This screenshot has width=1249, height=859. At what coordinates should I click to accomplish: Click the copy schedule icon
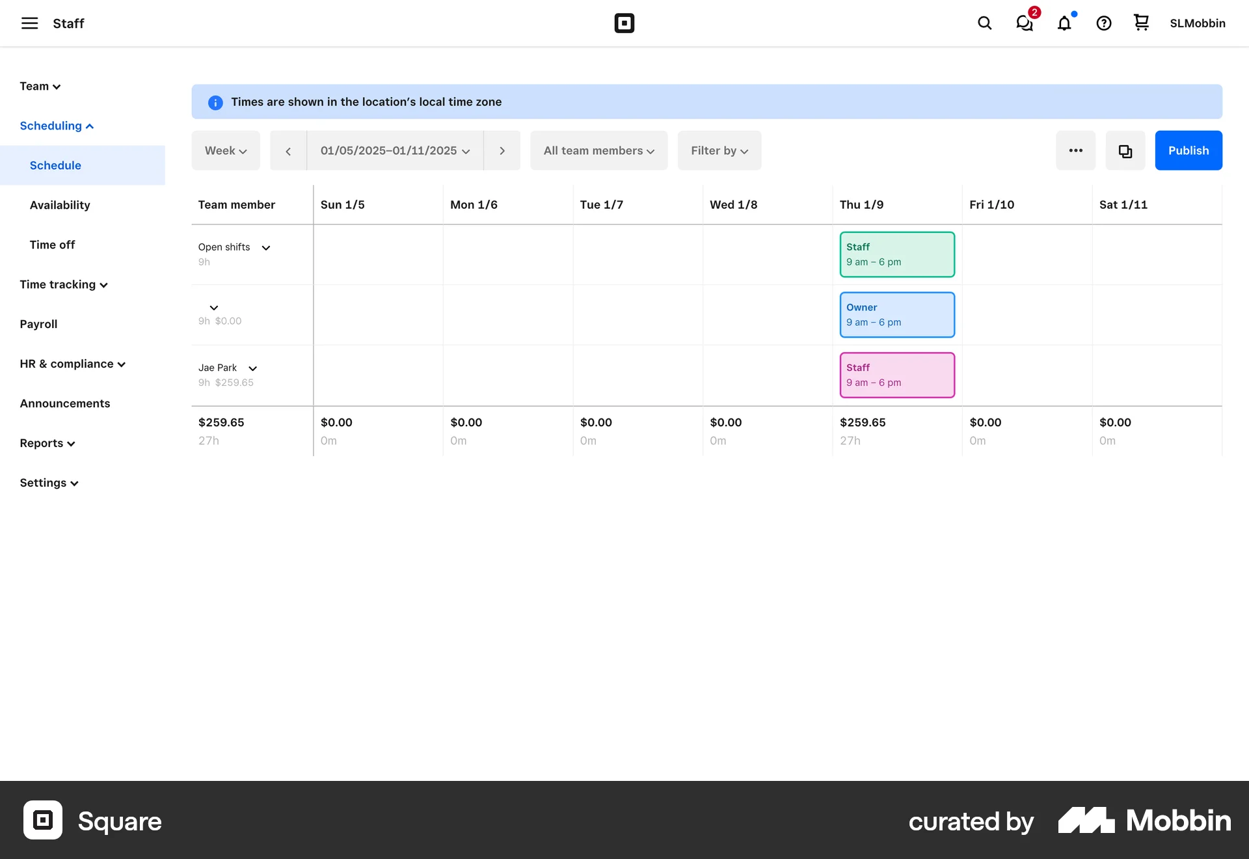[x=1125, y=150]
